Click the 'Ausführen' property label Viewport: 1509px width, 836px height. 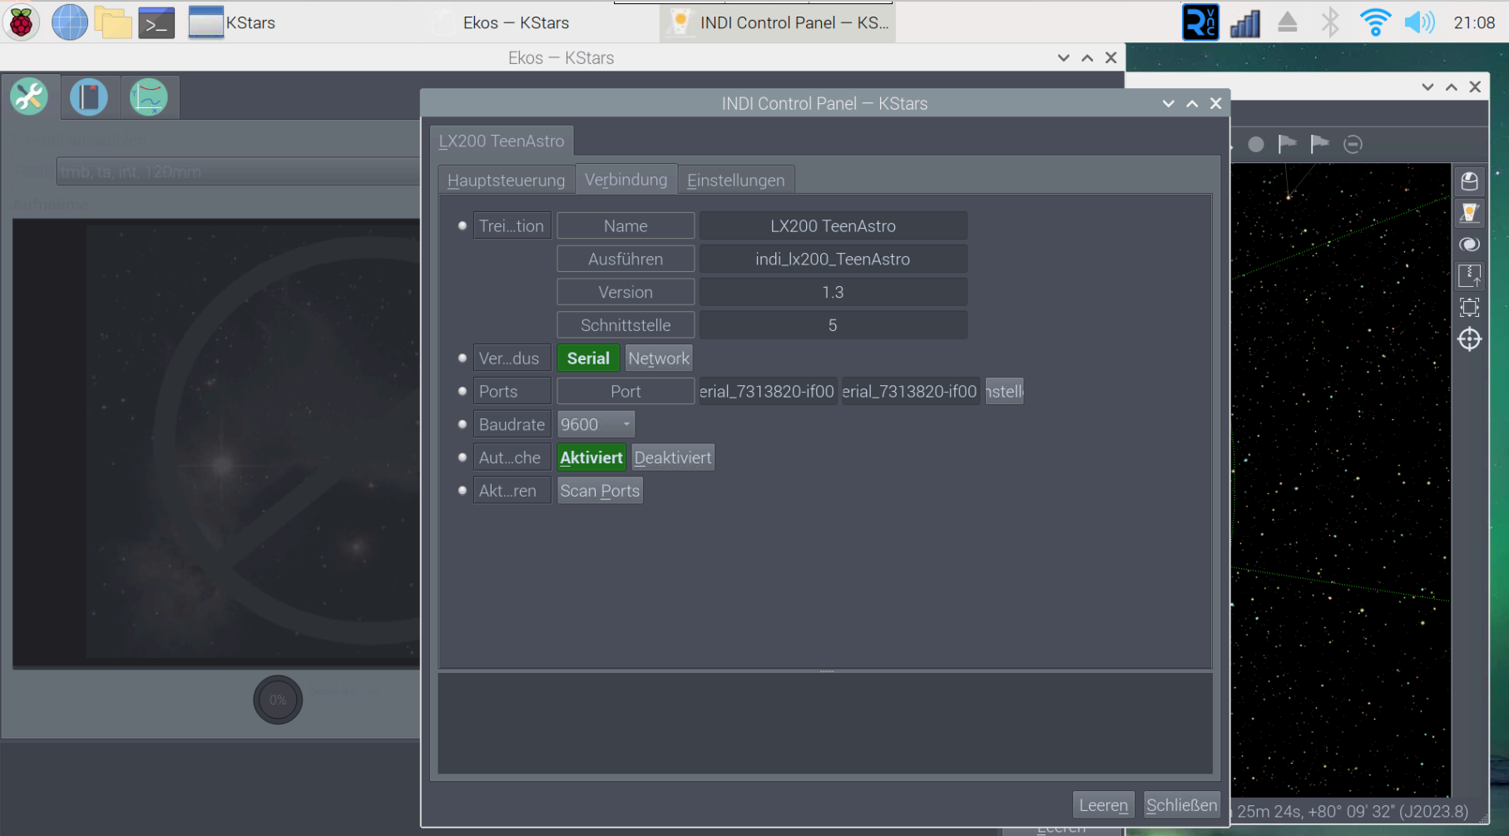pos(626,260)
